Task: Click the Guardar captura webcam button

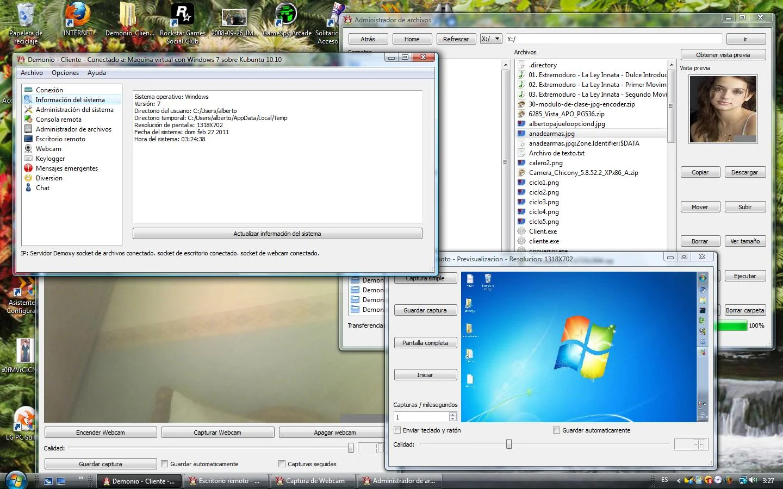Action: click(101, 464)
